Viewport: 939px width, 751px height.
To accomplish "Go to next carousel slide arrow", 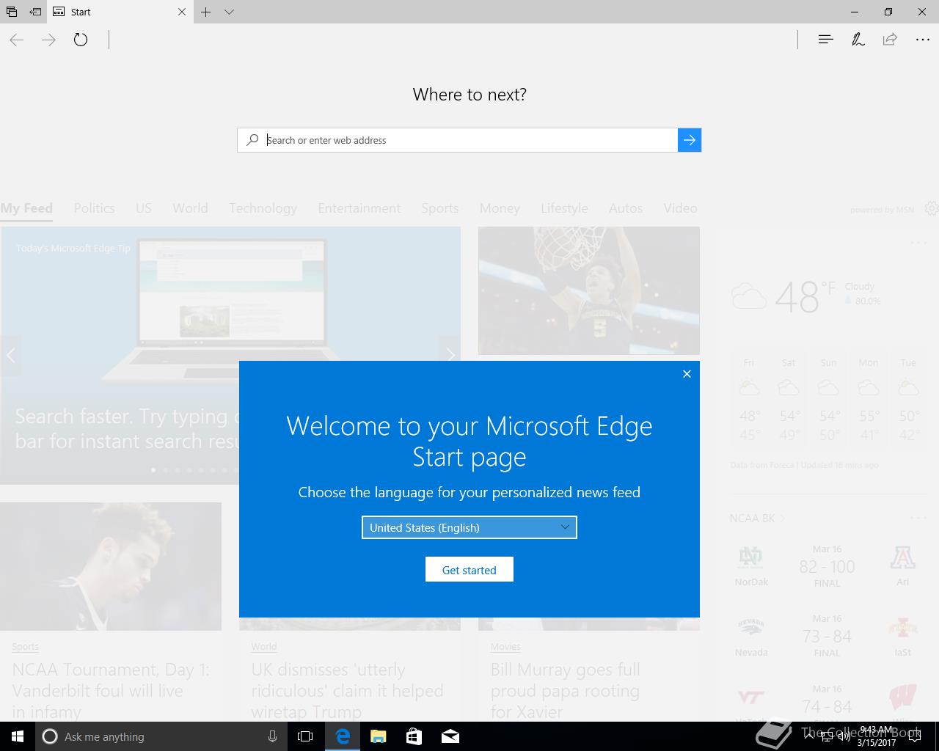I will 450,356.
